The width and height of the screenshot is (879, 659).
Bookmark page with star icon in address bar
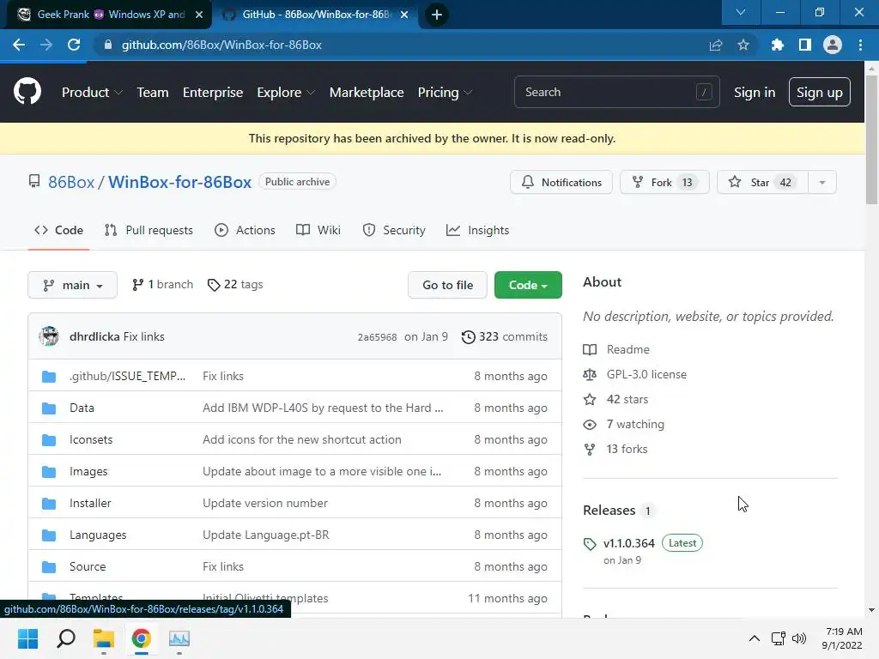tap(743, 45)
